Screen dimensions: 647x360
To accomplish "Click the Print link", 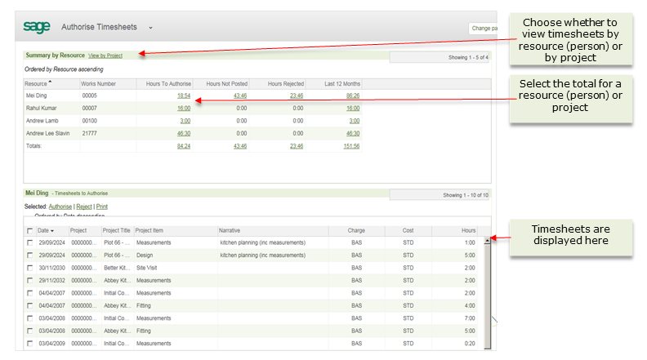I will click(x=102, y=207).
